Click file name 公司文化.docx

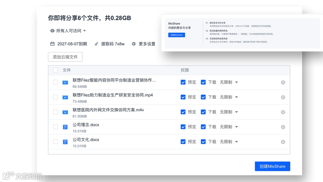pyautogui.click(x=86, y=139)
